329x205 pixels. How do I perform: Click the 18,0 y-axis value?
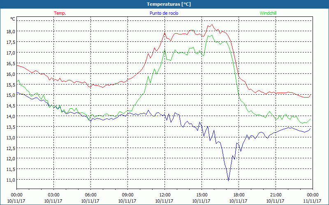11,32
